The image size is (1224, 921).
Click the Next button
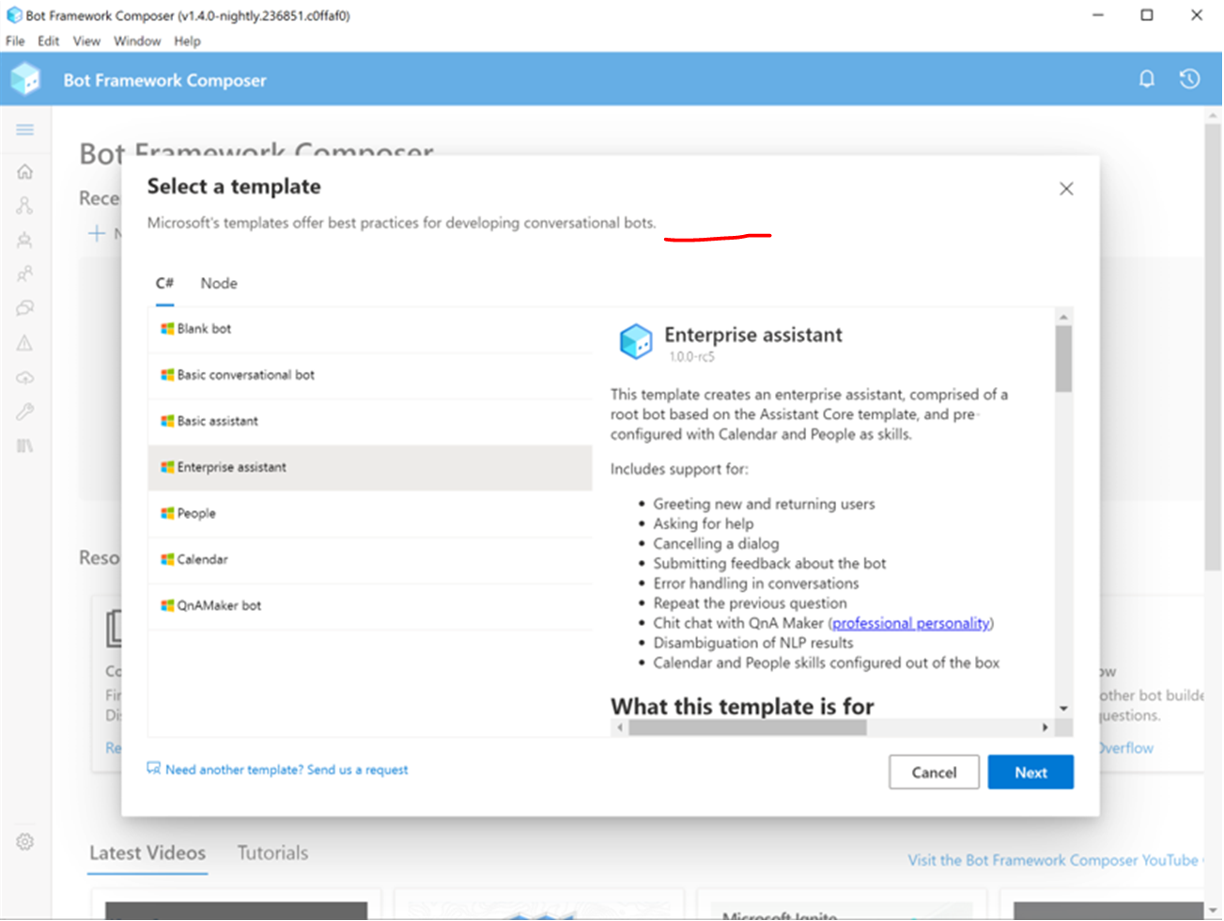[1030, 772]
